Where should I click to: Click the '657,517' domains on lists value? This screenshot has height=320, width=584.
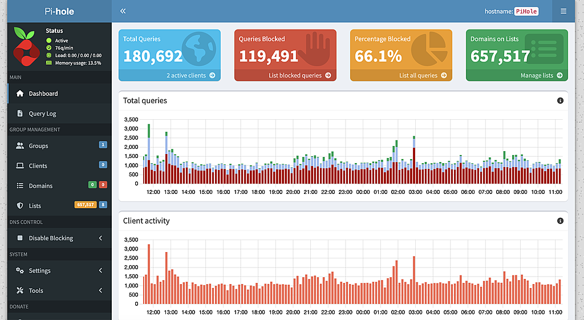click(x=500, y=56)
